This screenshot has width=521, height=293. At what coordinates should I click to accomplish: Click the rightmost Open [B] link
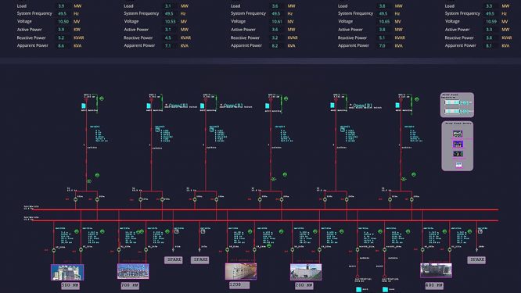pyautogui.click(x=363, y=105)
